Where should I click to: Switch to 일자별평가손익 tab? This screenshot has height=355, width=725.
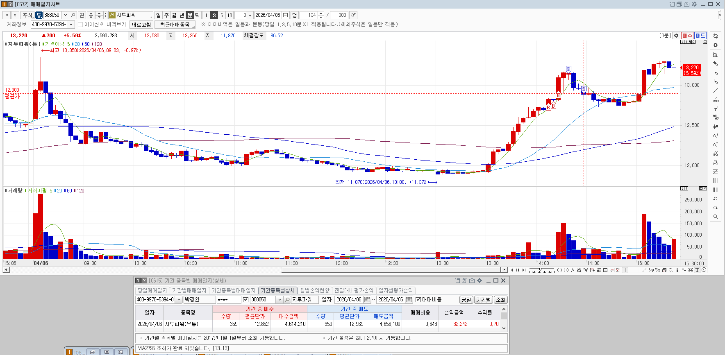point(395,290)
